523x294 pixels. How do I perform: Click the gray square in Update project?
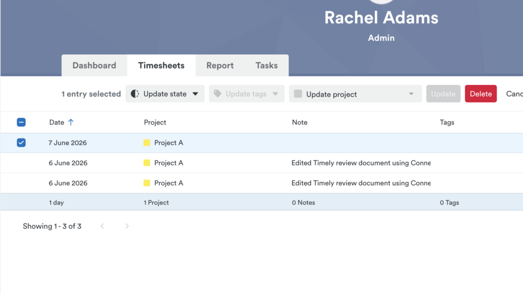coord(298,94)
